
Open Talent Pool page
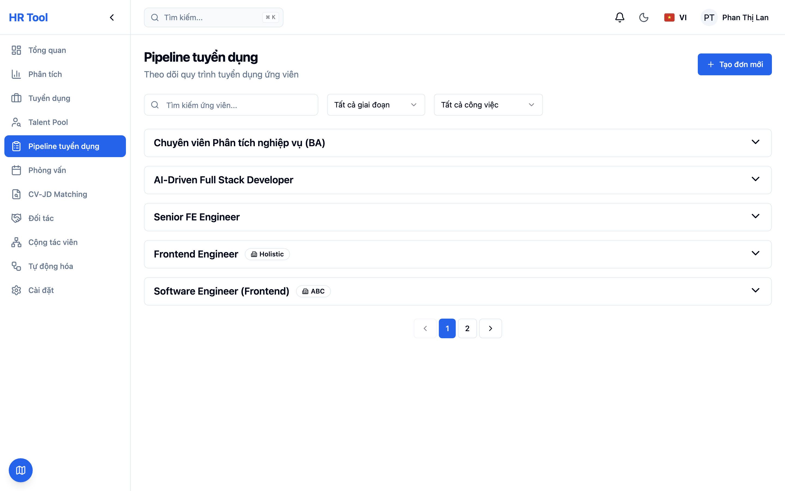65,122
